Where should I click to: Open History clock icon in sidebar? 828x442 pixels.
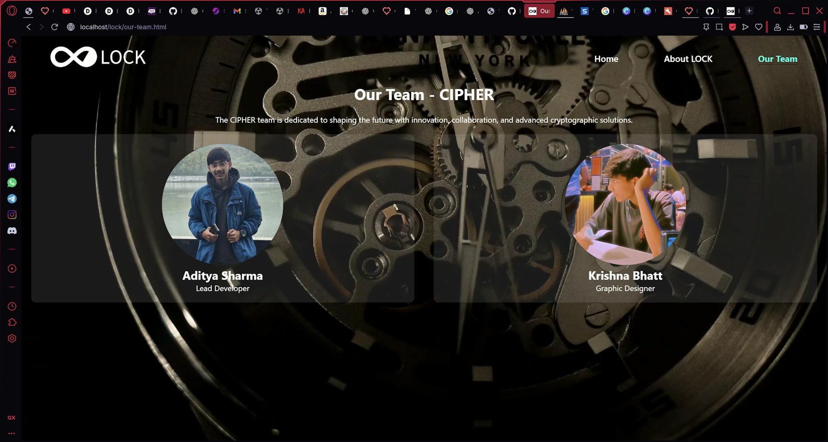(x=12, y=306)
